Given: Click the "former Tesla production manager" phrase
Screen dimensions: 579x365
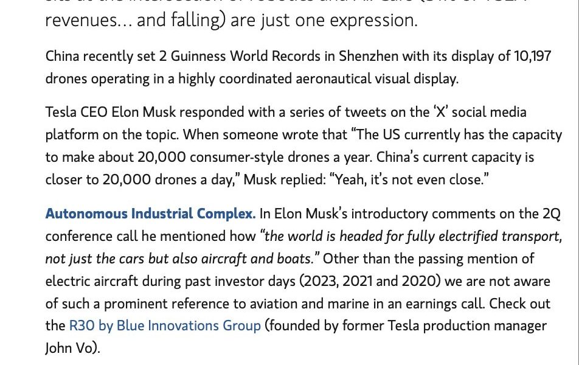Looking at the screenshot, I should [x=444, y=326].
